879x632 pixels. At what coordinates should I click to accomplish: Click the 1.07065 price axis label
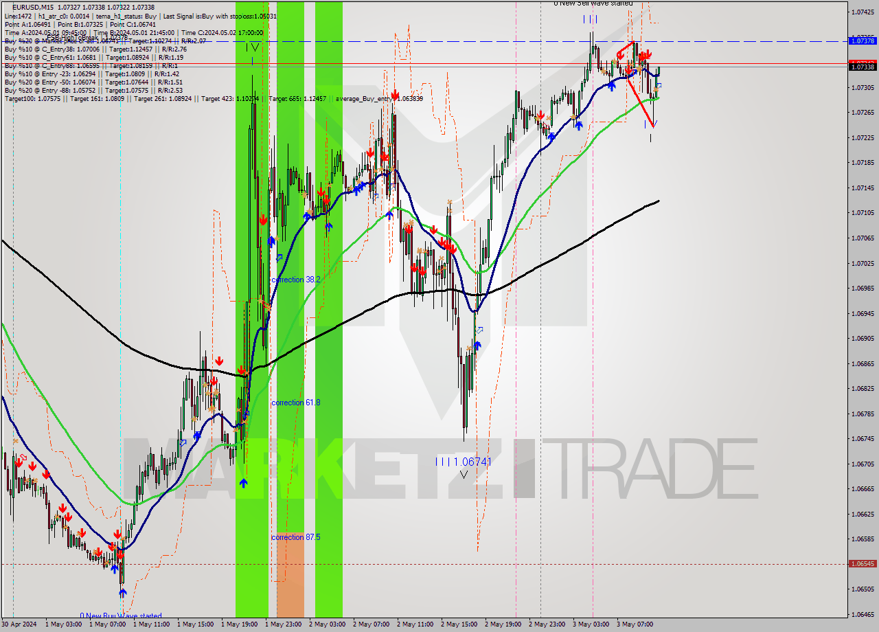click(863, 238)
